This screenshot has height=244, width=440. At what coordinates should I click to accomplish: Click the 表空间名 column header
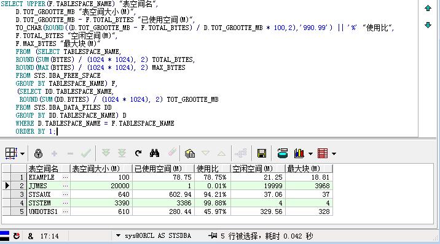click(49, 169)
